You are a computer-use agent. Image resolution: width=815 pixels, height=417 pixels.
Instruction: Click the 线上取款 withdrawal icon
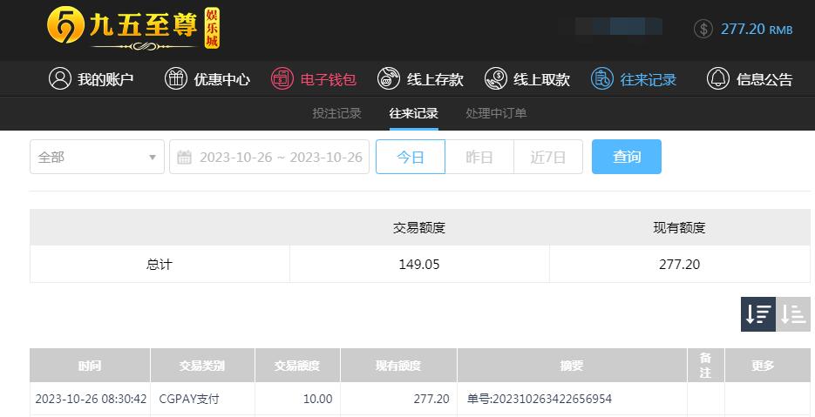tap(495, 79)
